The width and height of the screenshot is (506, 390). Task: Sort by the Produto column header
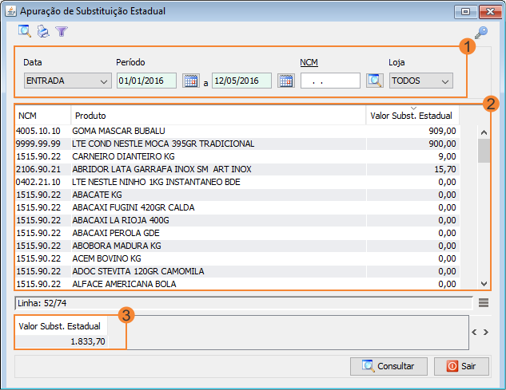(218, 116)
